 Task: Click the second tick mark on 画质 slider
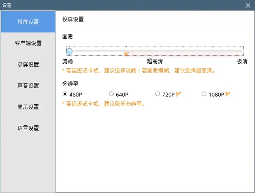(98, 47)
